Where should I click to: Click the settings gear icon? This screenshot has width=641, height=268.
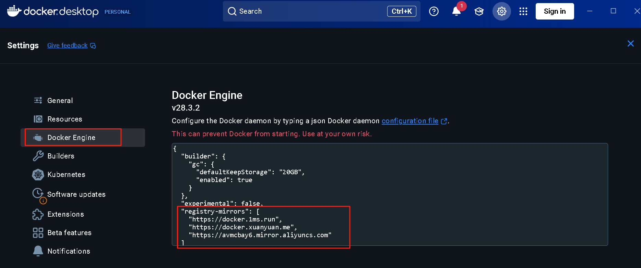pos(501,11)
